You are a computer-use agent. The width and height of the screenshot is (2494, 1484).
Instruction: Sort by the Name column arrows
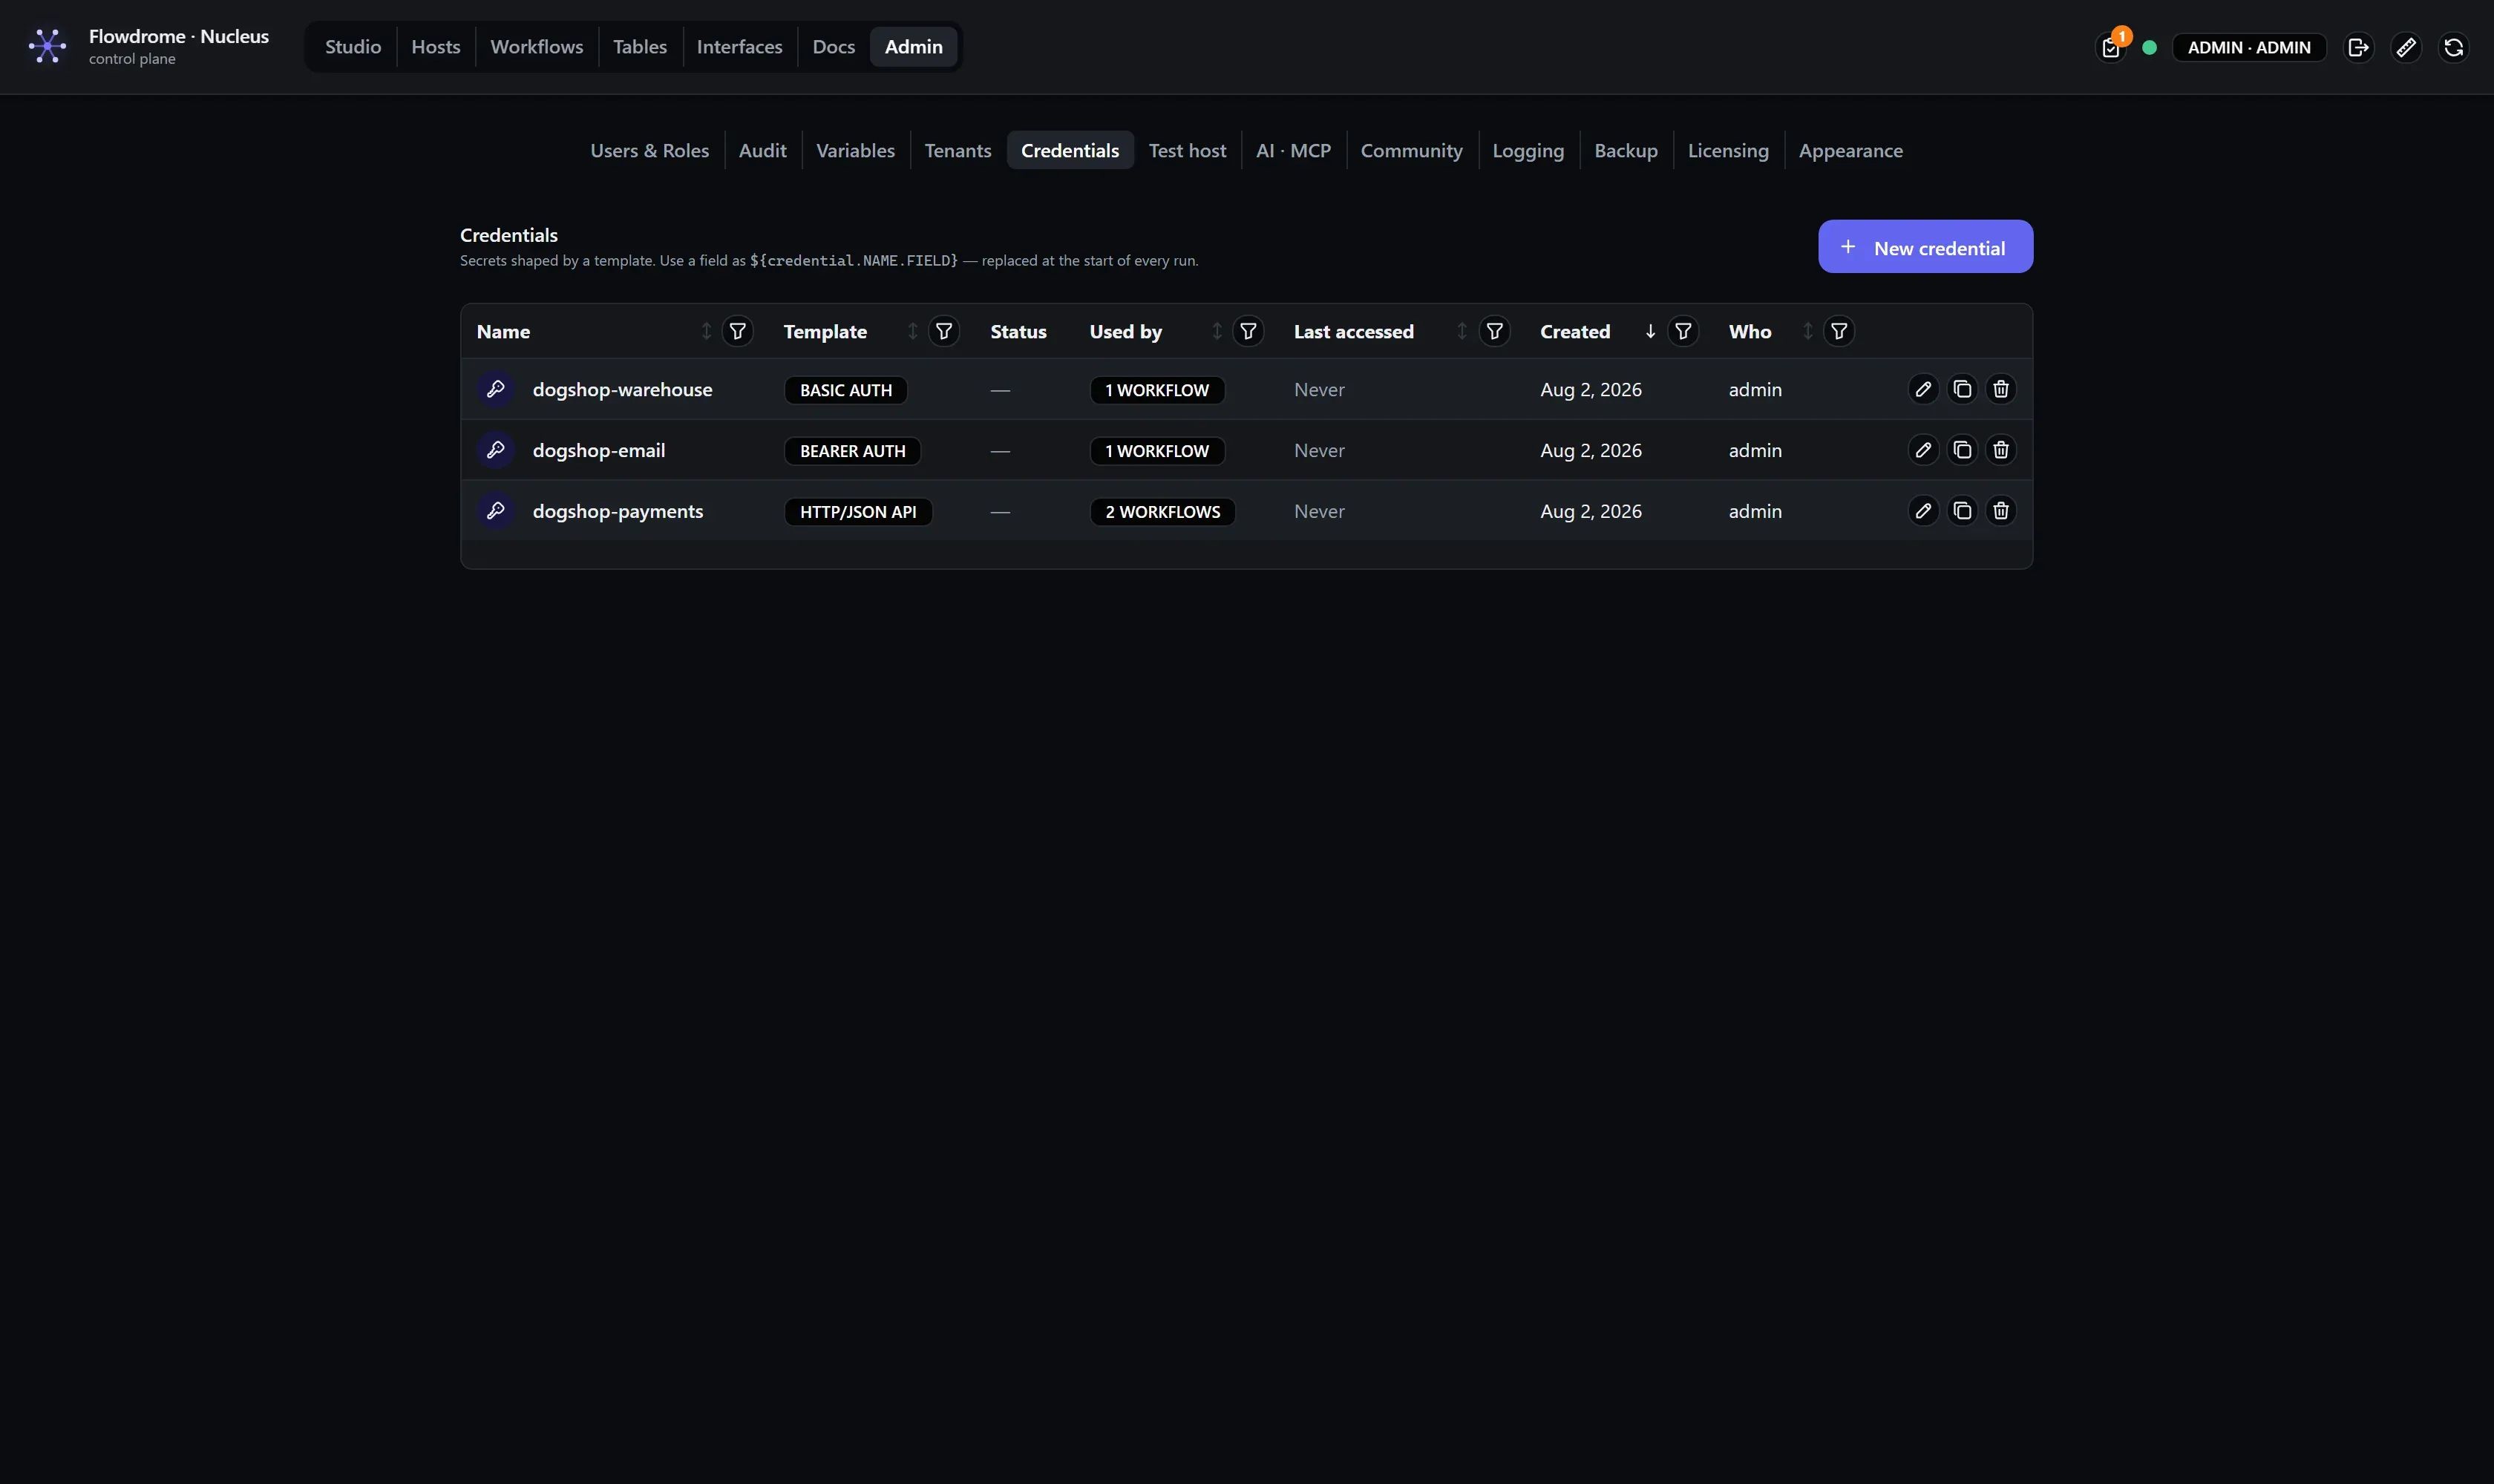tap(707, 331)
